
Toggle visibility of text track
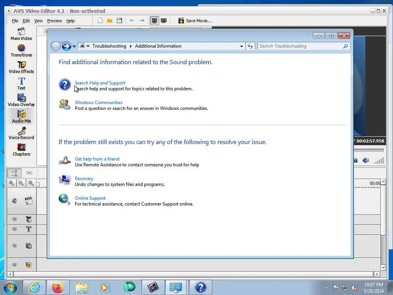point(15,229)
